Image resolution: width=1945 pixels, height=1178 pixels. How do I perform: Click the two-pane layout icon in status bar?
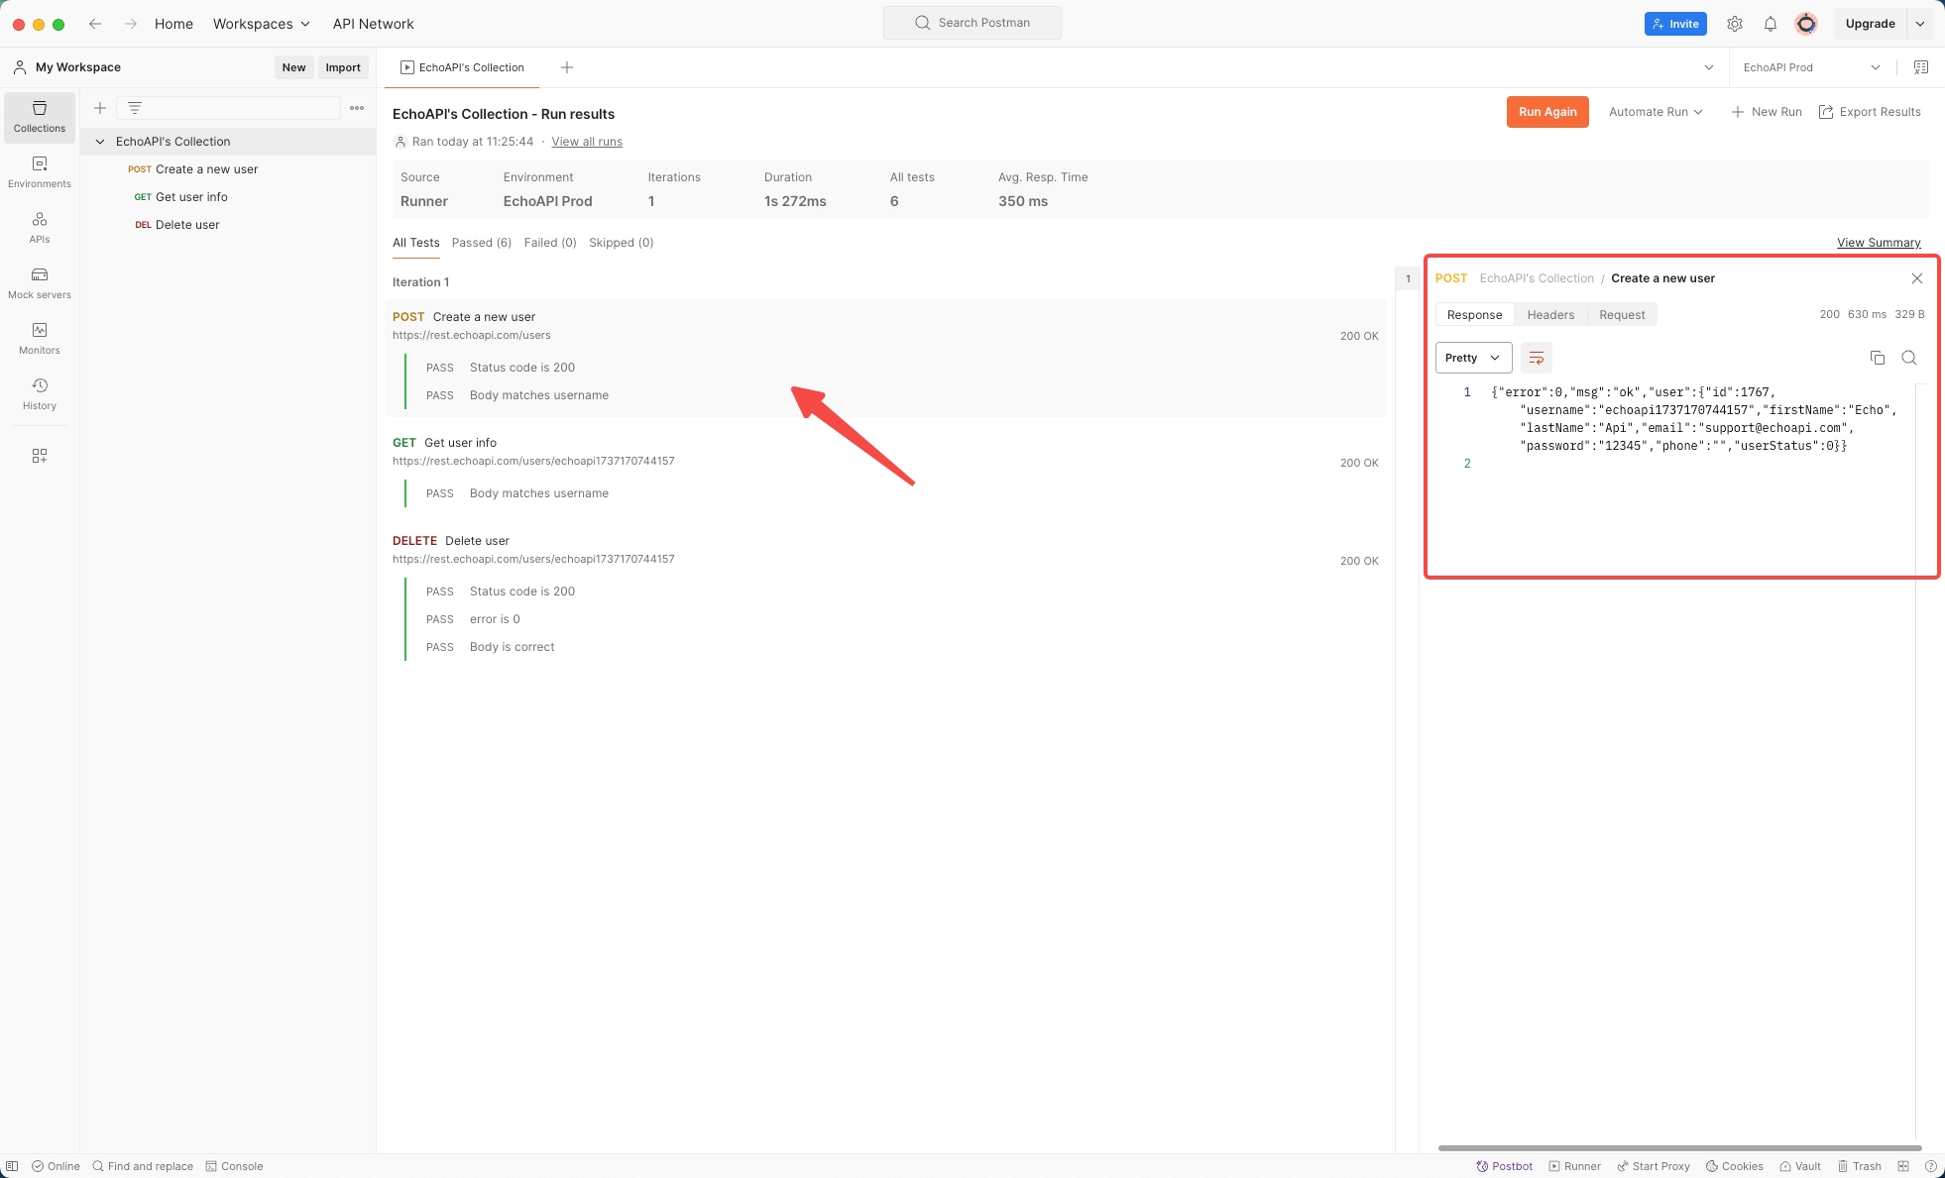pos(1903,1166)
